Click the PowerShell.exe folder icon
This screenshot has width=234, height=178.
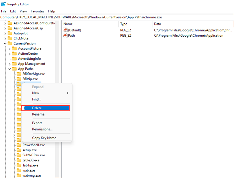click(x=19, y=145)
